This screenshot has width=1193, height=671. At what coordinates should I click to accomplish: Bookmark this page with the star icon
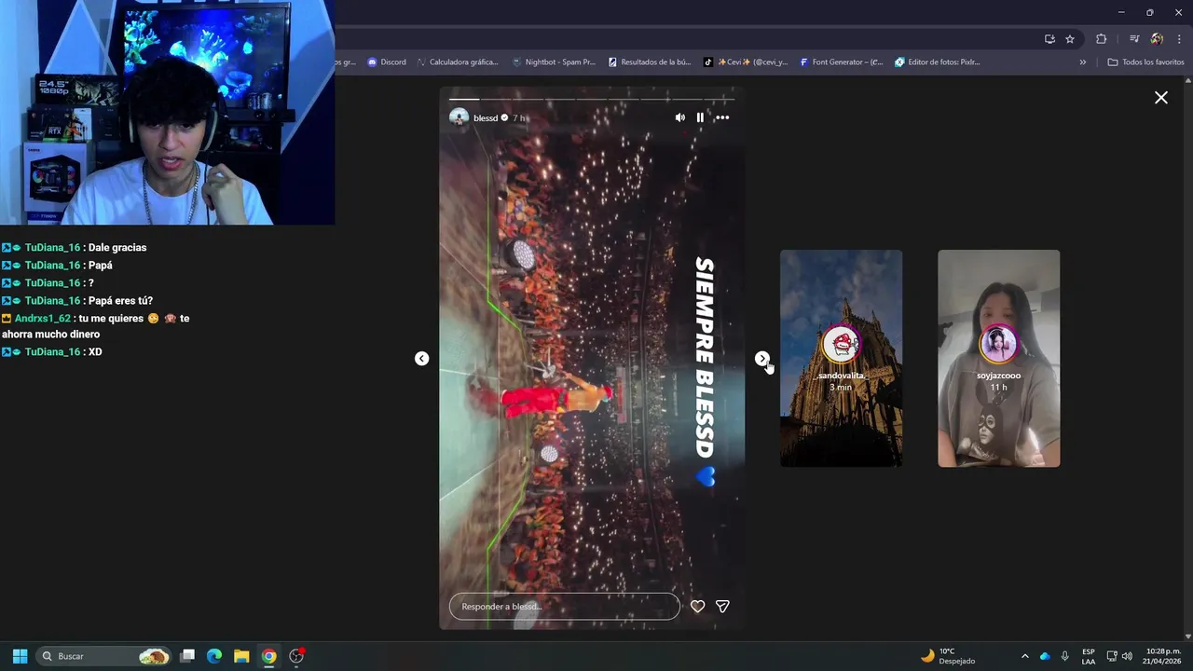pos(1070,39)
